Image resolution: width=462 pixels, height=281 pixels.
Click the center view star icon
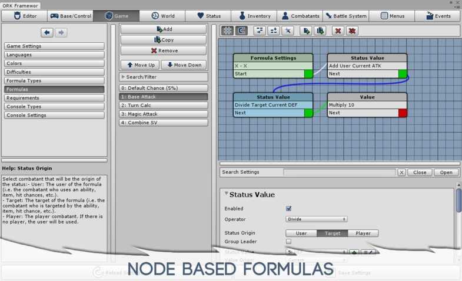pos(288,31)
